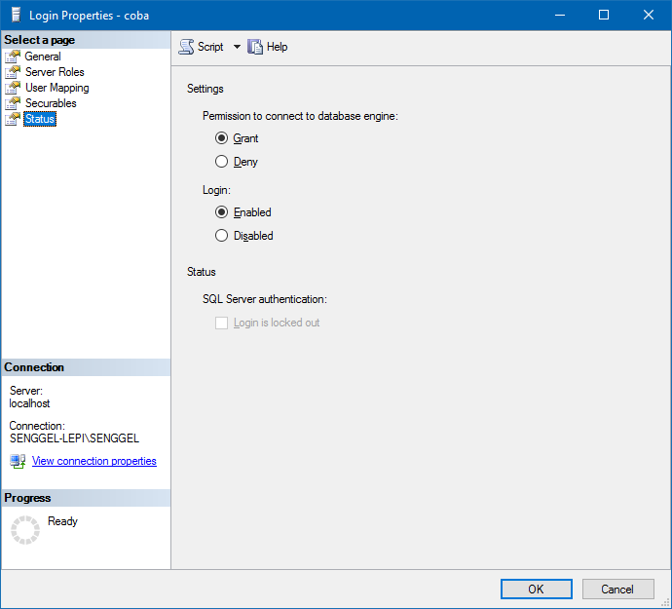Click the 'Progress' section header
This screenshot has width=672, height=609.
click(27, 498)
